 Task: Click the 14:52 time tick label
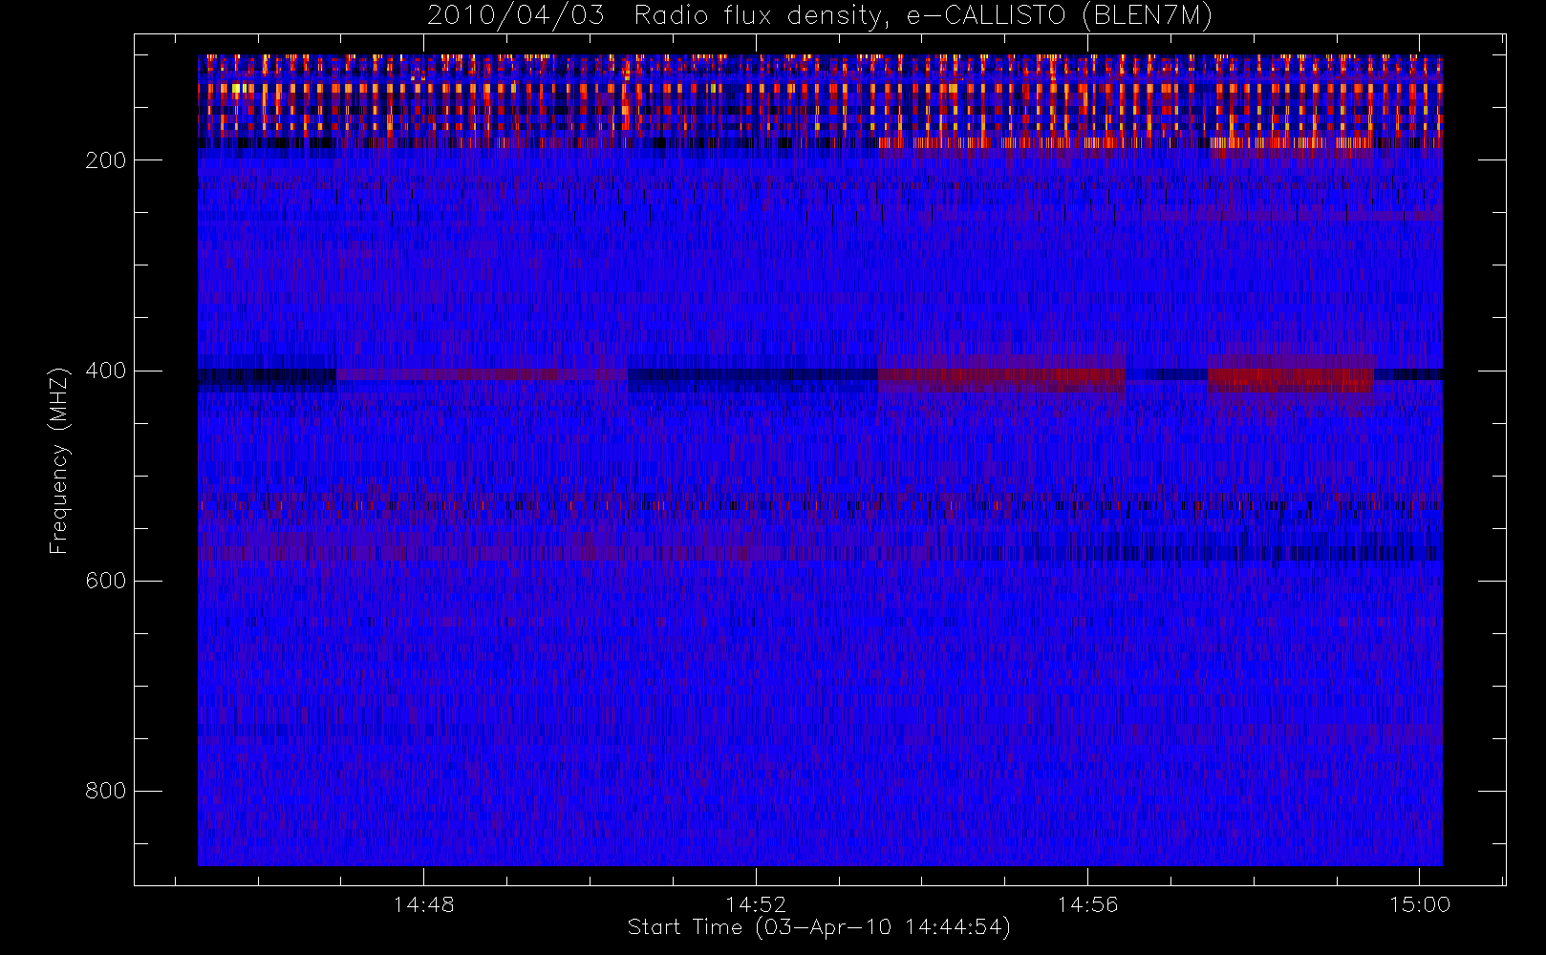(756, 904)
